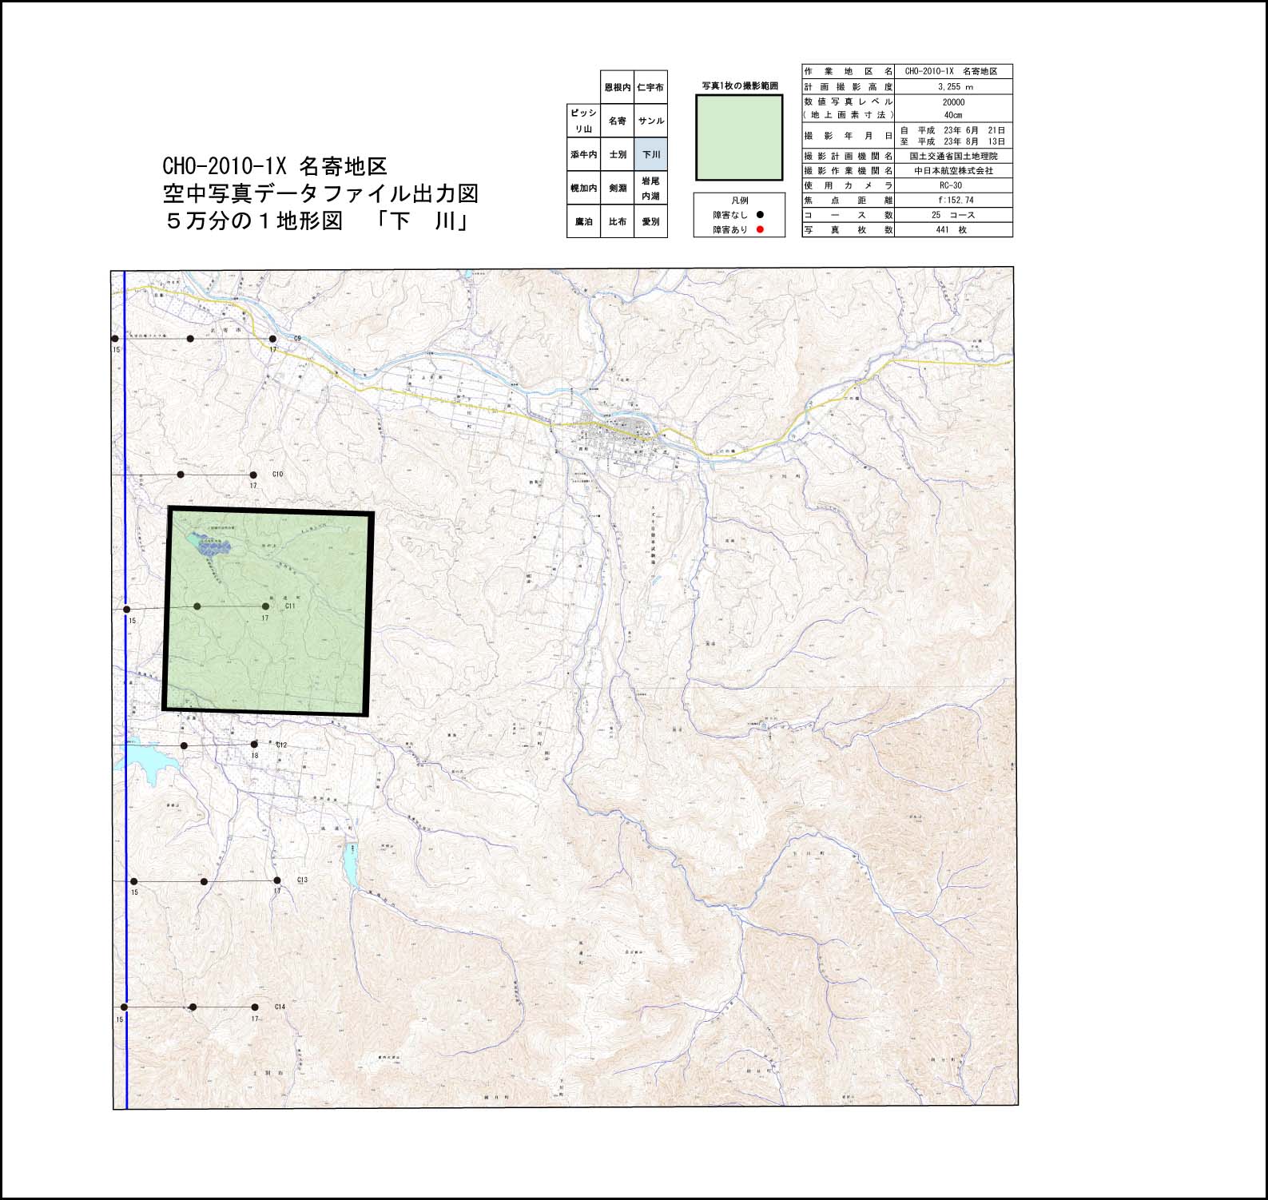Click the C12 course label

point(281,745)
